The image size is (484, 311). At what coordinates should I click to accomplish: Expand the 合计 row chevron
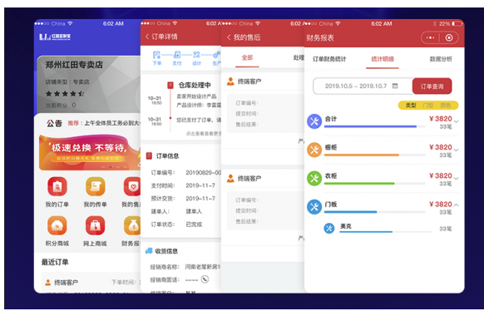457,121
